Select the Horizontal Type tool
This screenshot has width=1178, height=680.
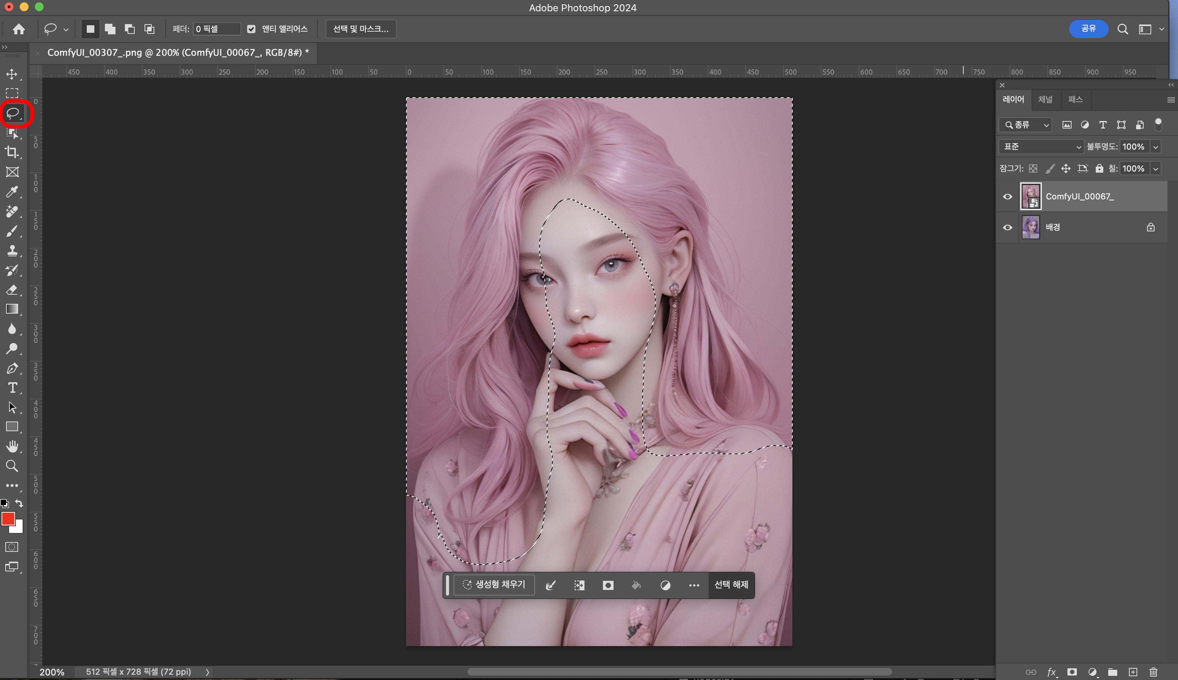12,388
